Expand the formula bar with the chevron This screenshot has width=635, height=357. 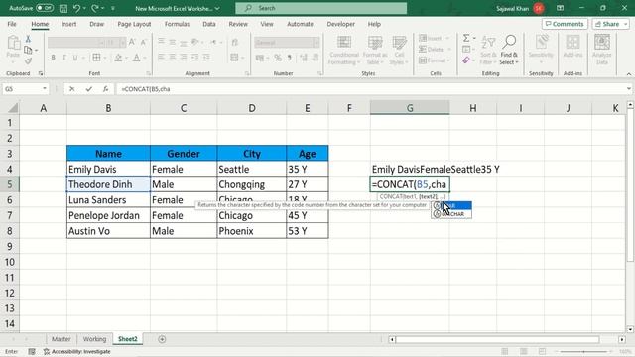(x=628, y=89)
